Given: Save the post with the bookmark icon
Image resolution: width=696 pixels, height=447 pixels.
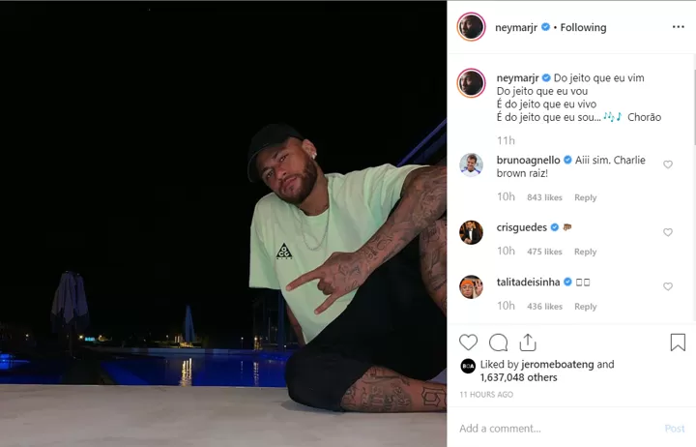Looking at the screenshot, I should tap(678, 343).
